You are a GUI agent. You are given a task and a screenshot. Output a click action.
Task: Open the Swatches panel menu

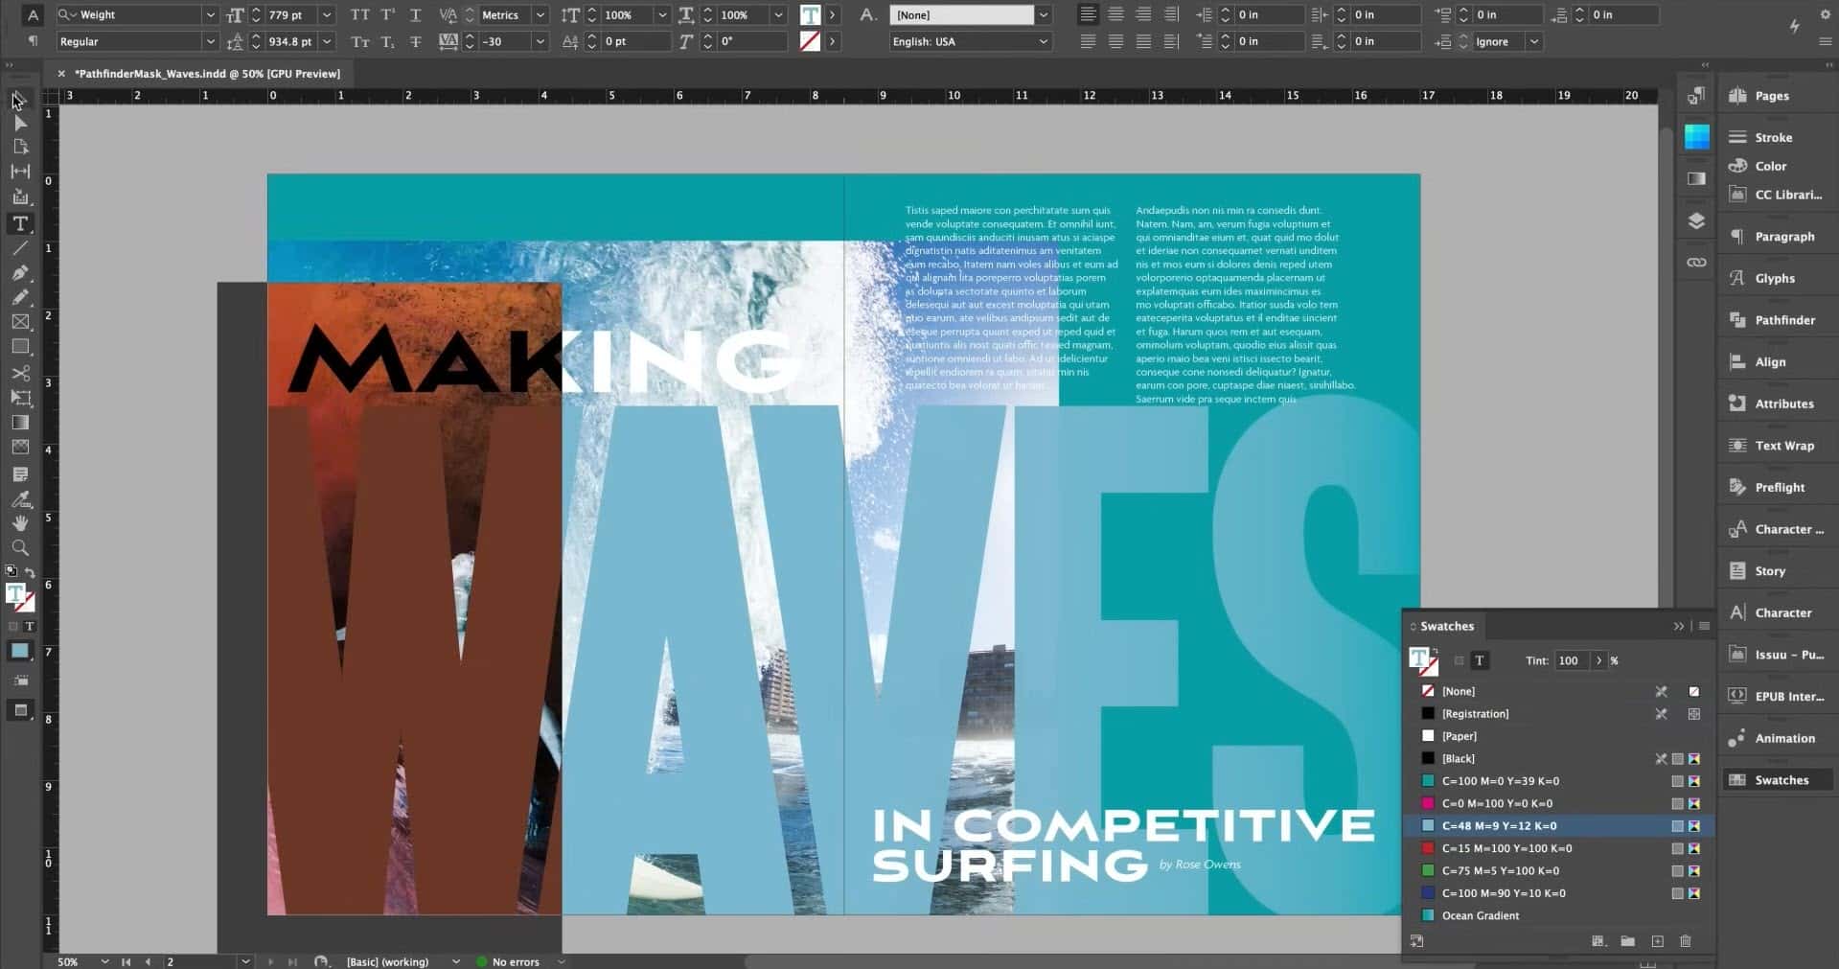click(1705, 626)
